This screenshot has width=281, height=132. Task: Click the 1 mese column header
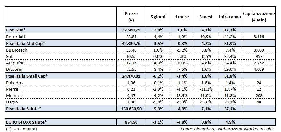(181, 17)
